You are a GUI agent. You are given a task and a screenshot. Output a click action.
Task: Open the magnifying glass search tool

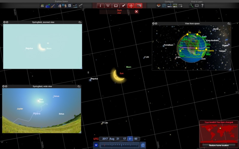click(191, 6)
